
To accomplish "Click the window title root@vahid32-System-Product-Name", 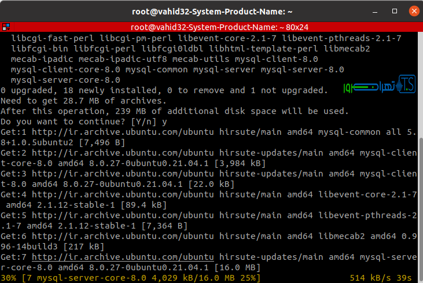I will 210,11.
